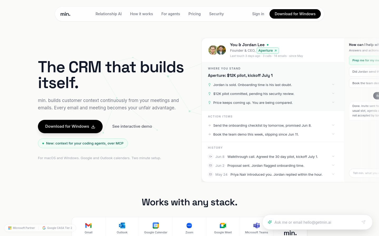The height and width of the screenshot is (236, 379).
Task: Click the min. logo in the navigation bar
Action: [x=65, y=14]
